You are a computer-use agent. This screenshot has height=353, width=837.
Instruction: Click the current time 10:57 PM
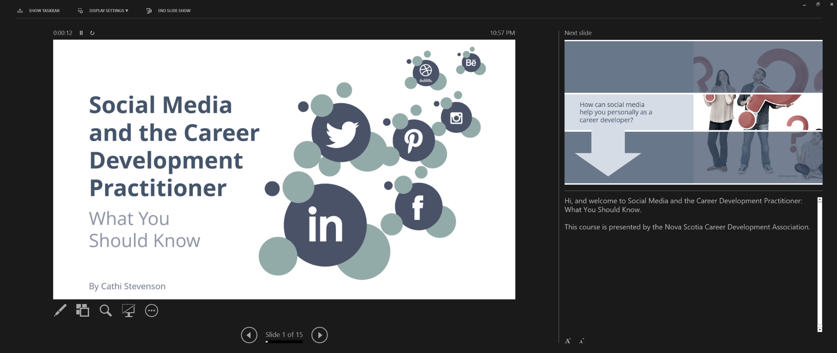pyautogui.click(x=502, y=33)
